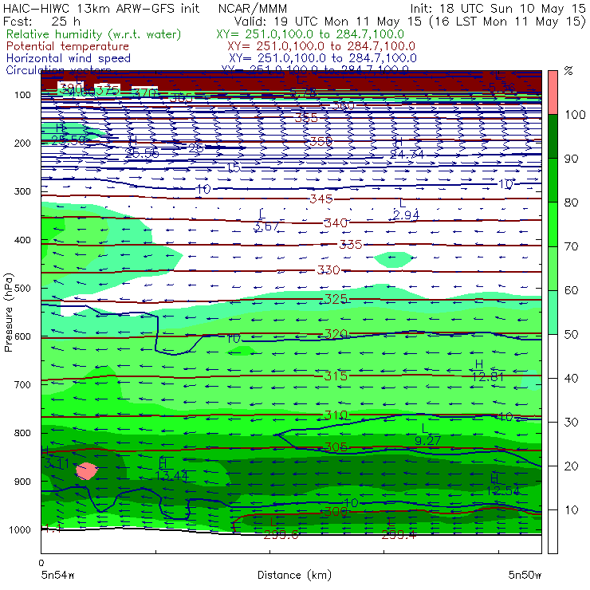The image size is (590, 590).
Task: Click the blue XY coordinates text for horizontal wind speed
Action: pos(323,58)
